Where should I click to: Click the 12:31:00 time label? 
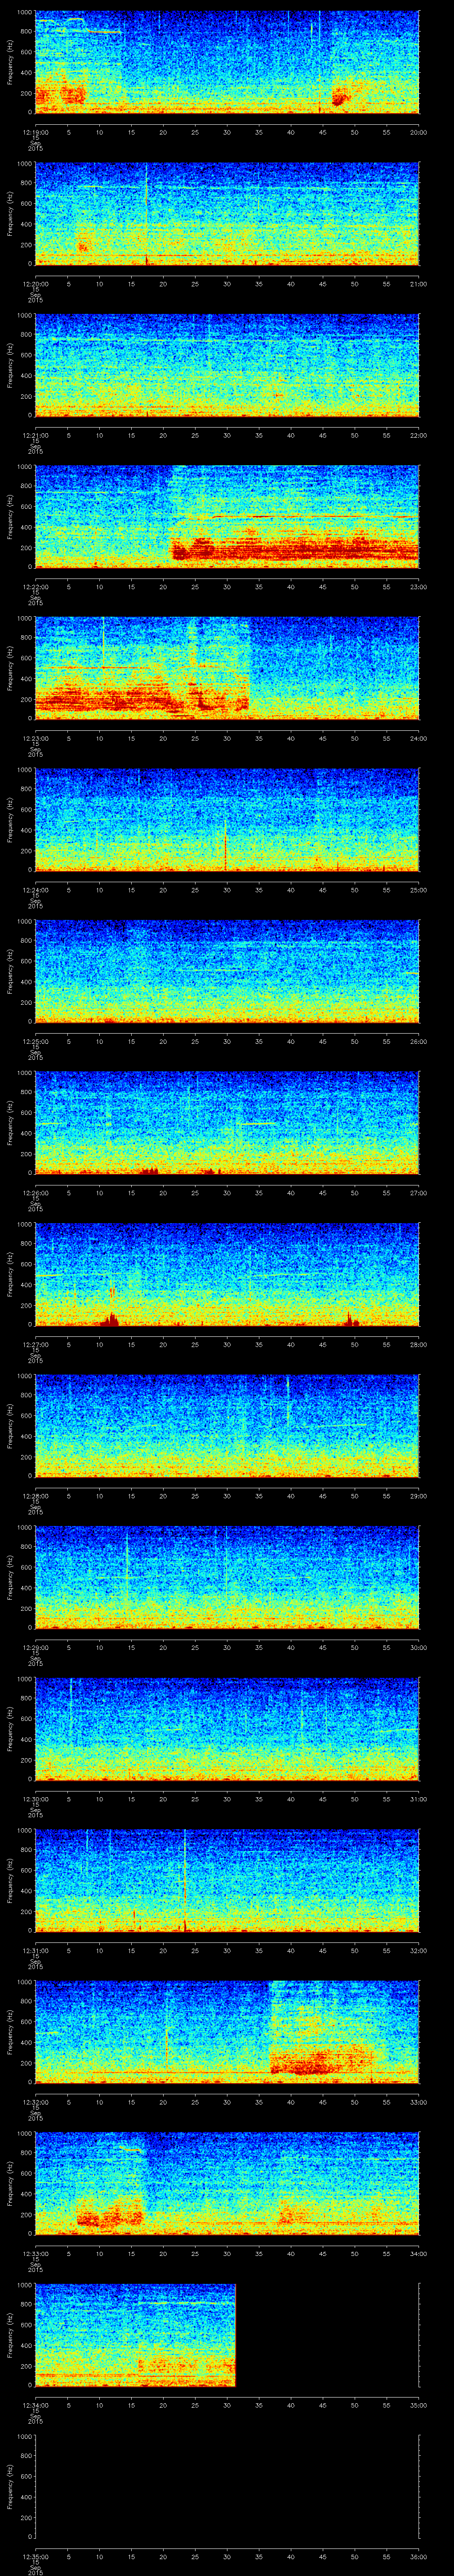[x=35, y=1950]
